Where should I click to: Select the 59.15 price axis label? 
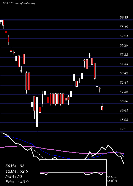pos(124,18)
